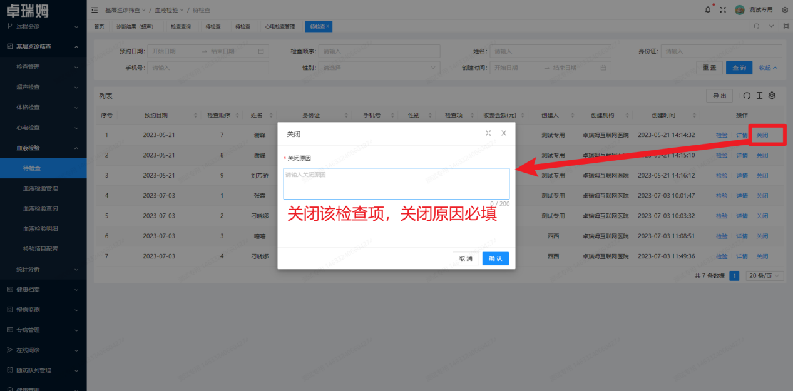Maximize the 关闭 dialog
This screenshot has height=391, width=793.
488,133
